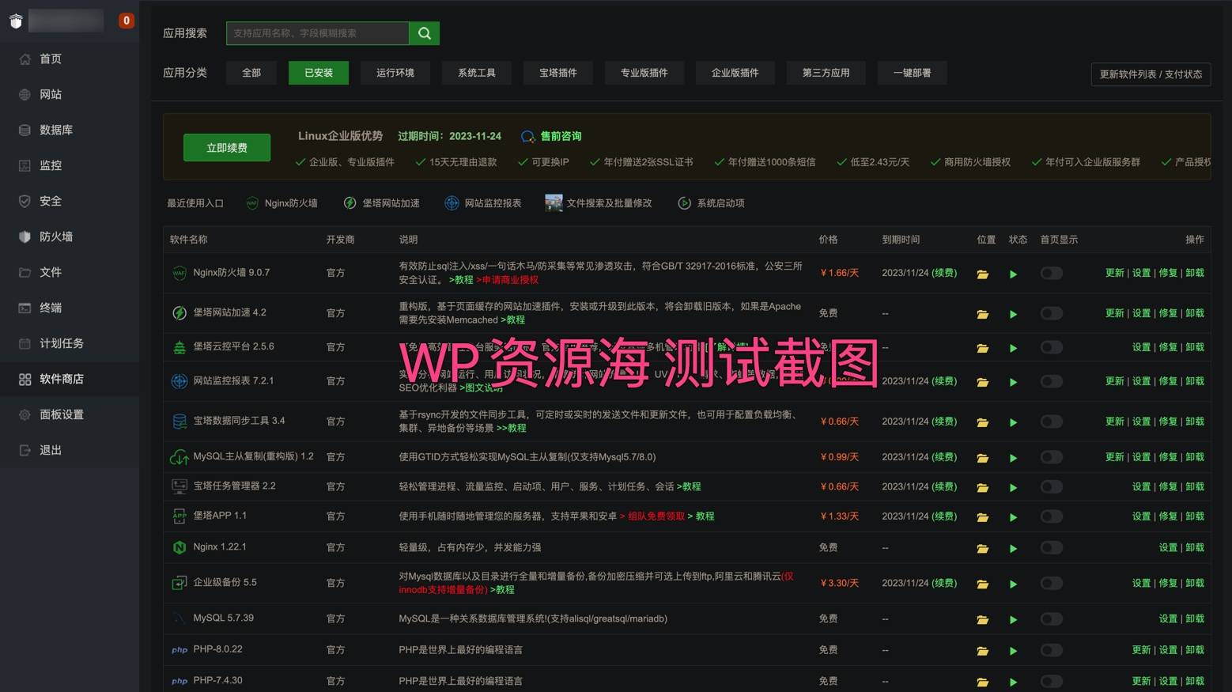Toggle homepage display for 堡塔云控平台 2.5.6

point(1051,346)
